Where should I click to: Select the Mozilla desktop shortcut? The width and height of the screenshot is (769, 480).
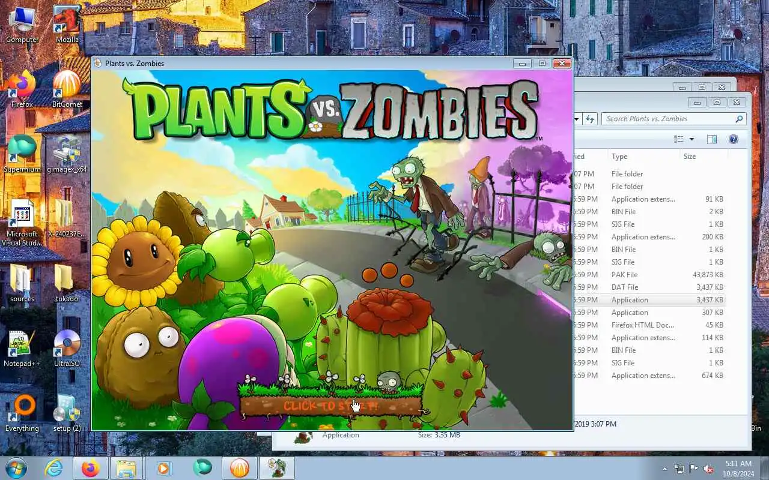(67, 25)
